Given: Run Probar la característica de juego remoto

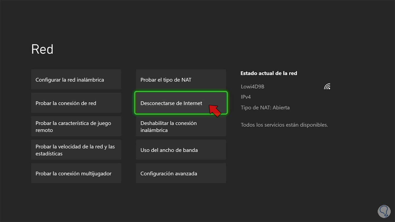Looking at the screenshot, I should click(x=76, y=126).
